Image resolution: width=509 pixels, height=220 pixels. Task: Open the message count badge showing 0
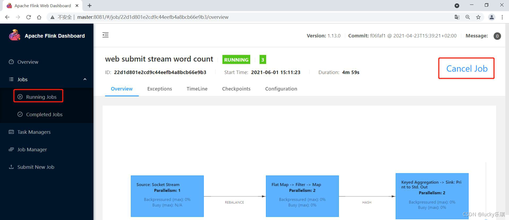pos(497,36)
